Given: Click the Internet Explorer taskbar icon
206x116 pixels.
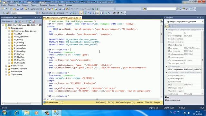Looking at the screenshot, I should click(17, 113).
